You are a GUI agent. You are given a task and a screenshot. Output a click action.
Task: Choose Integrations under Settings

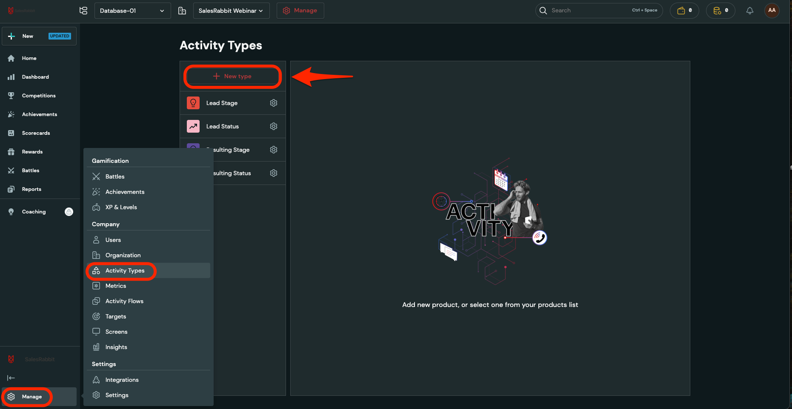click(x=122, y=380)
